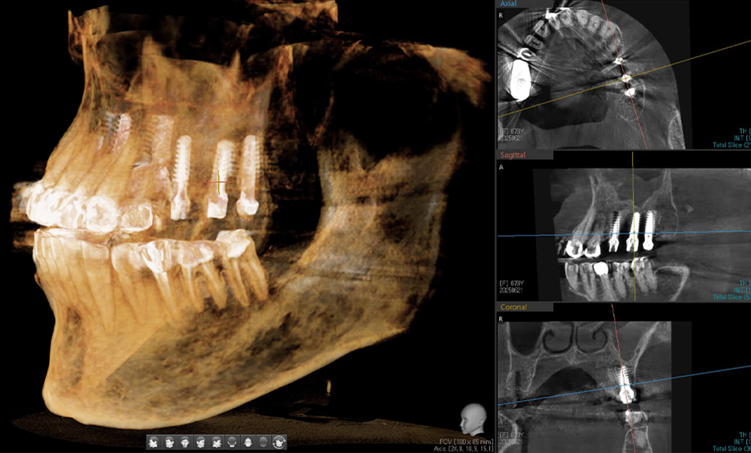Show the back-of-head view
The image size is (751, 453).
coord(232,442)
